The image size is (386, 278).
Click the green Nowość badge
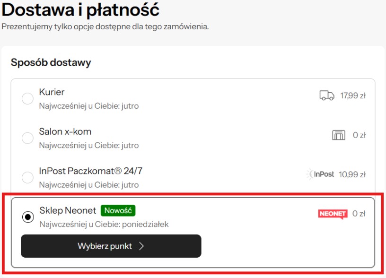point(118,210)
